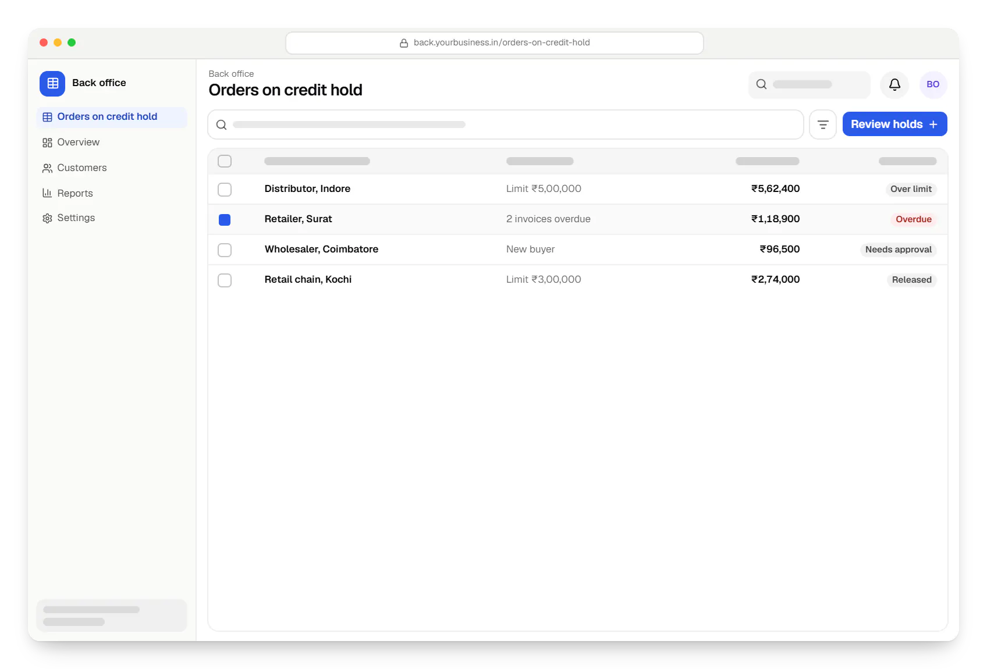This screenshot has height=669, width=987.
Task: Click the Back office logo icon
Action: click(52, 83)
